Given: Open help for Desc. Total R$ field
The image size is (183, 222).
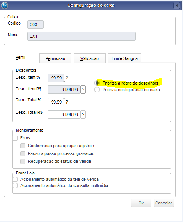Looking at the screenshot, I should click(83, 115).
